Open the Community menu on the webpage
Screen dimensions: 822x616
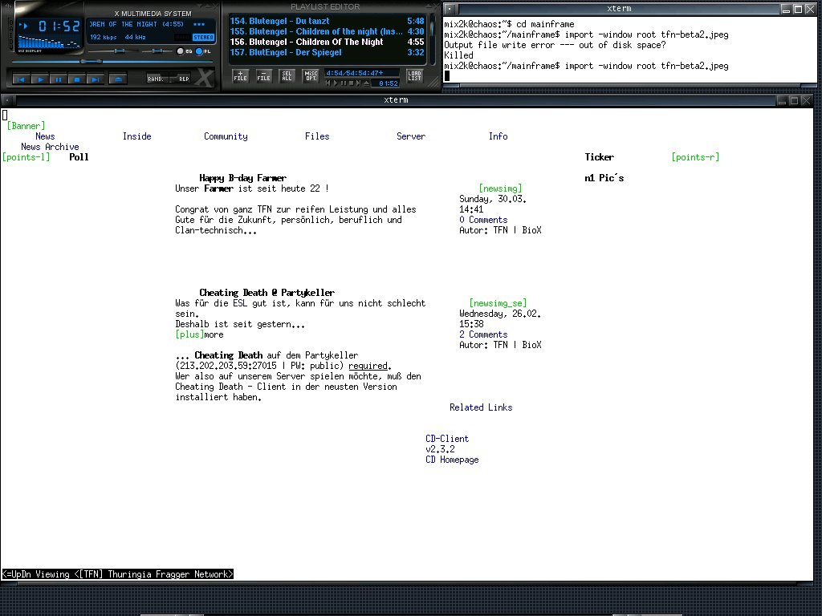pyautogui.click(x=226, y=136)
